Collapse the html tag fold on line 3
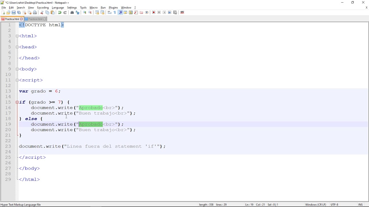 (17, 36)
